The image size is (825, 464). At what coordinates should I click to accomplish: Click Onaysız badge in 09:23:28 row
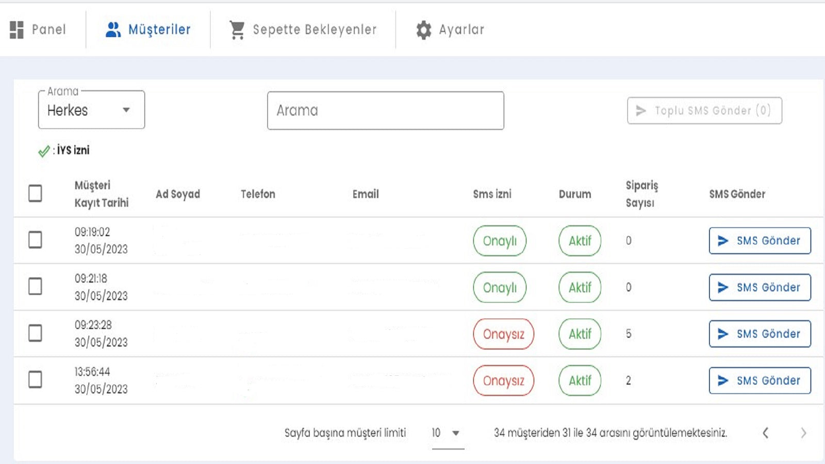503,334
